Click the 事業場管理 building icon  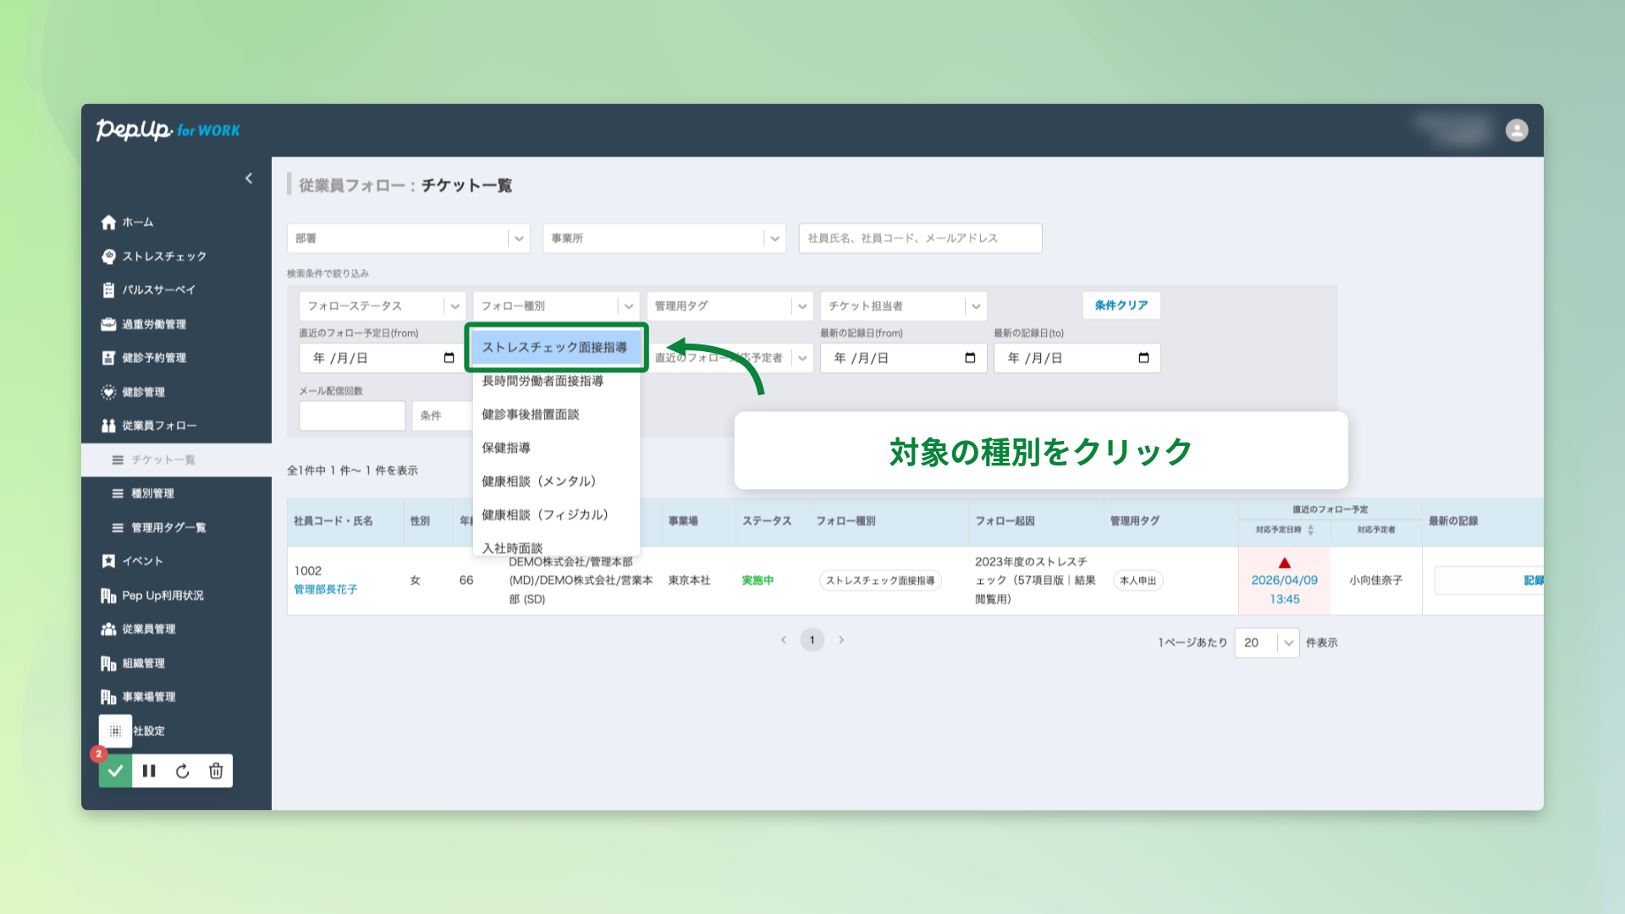pyautogui.click(x=108, y=697)
